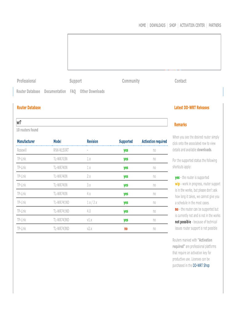
Task: Click the red 'no' supported status for TL-WR743ND
Action: 126,229
